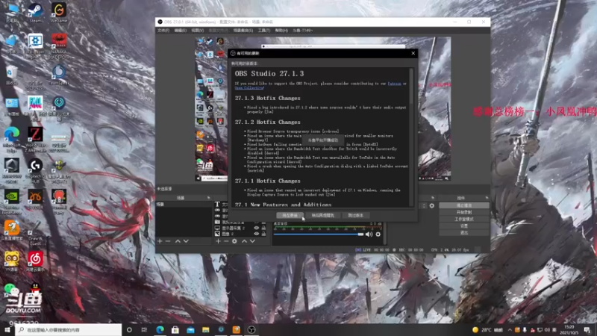Image resolution: width=597 pixels, height=336 pixels.
Task: Open transition properties gear icon
Action: pos(432,206)
